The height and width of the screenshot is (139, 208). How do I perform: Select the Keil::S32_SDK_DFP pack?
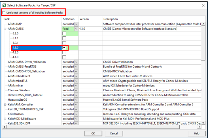[x=19, y=123]
